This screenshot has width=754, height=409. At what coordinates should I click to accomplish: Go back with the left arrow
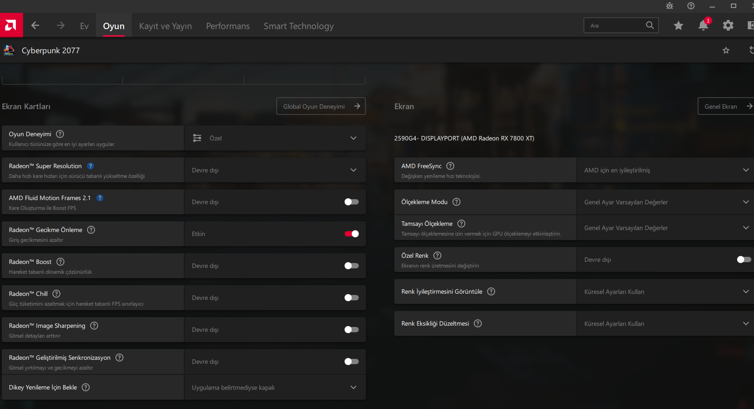tap(36, 26)
